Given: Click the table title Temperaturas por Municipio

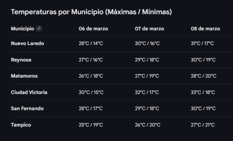Looking at the screenshot, I should tap(91, 12).
